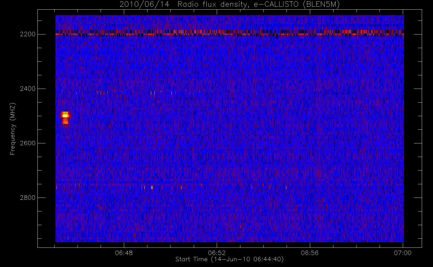
Task: Click the 07:00 time axis label
Action: 403,253
